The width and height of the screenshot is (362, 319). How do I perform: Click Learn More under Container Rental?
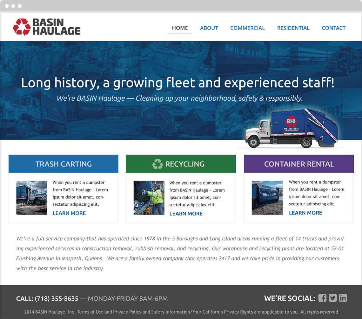click(305, 213)
